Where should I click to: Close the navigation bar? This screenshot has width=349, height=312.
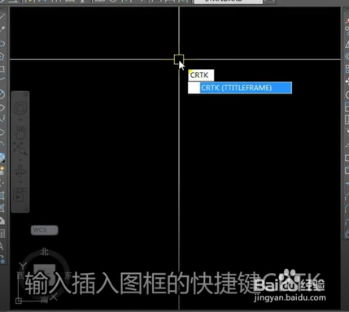pyautogui.click(x=26, y=94)
